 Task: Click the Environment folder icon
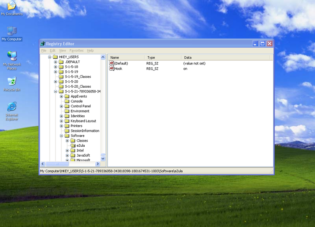[67, 111]
